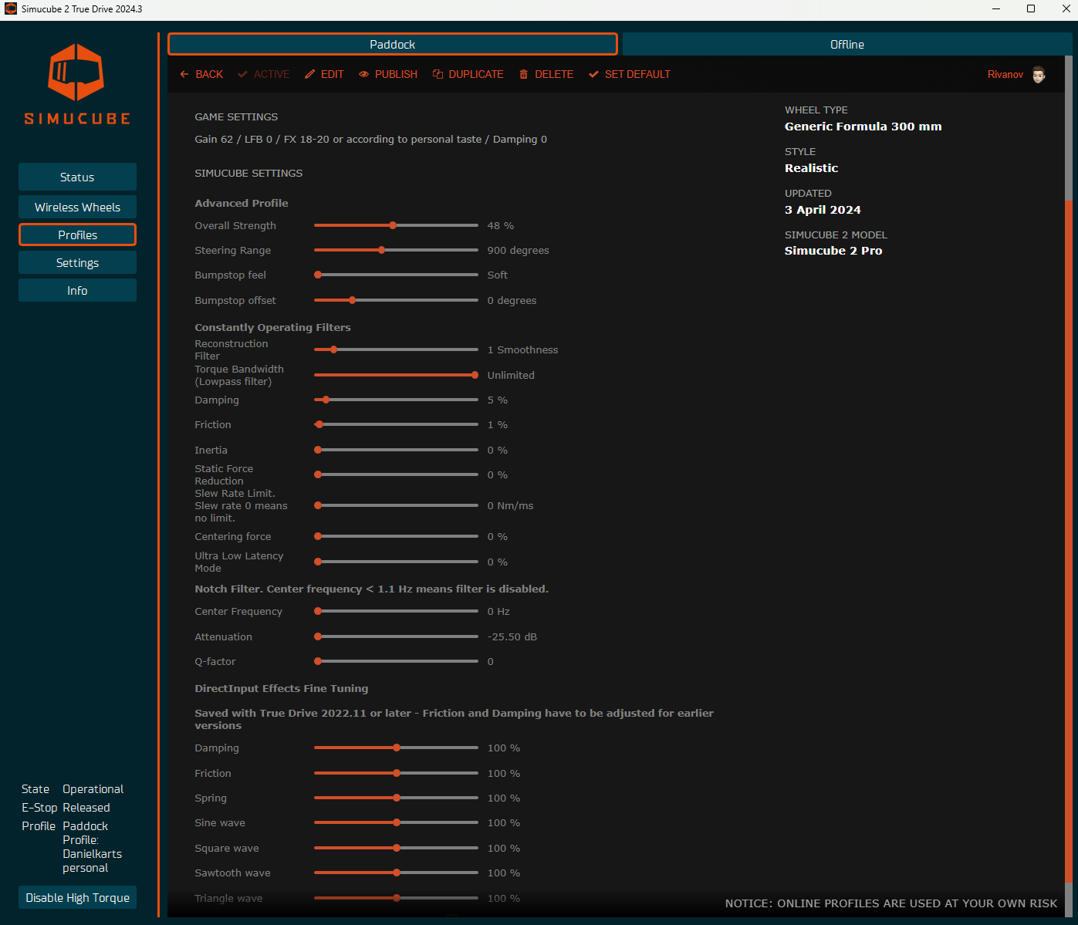
Task: Click the Square wave slider
Action: coord(396,848)
